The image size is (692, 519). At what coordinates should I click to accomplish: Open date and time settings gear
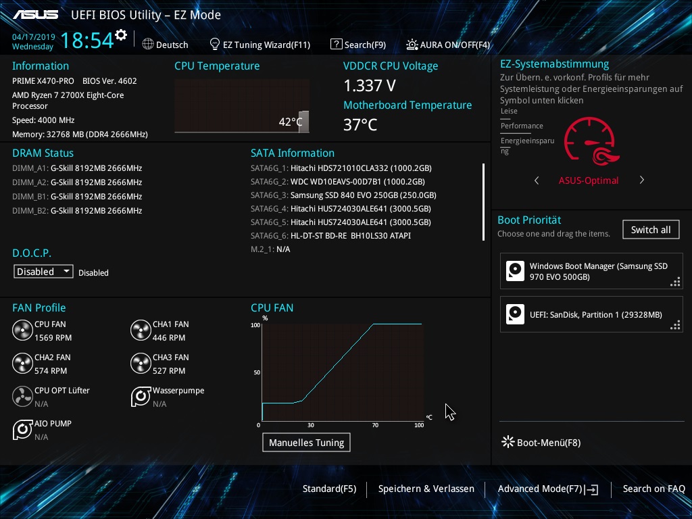coord(121,34)
